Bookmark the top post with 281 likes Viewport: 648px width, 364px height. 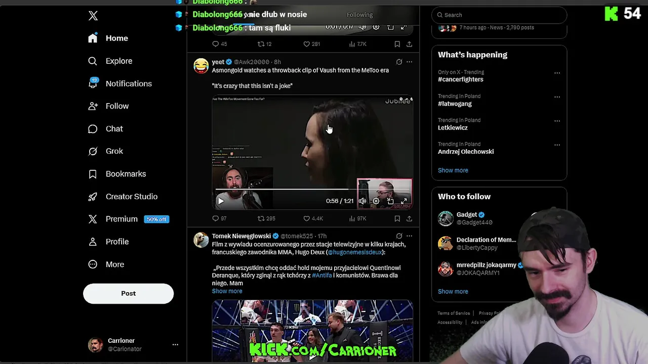coord(397,44)
